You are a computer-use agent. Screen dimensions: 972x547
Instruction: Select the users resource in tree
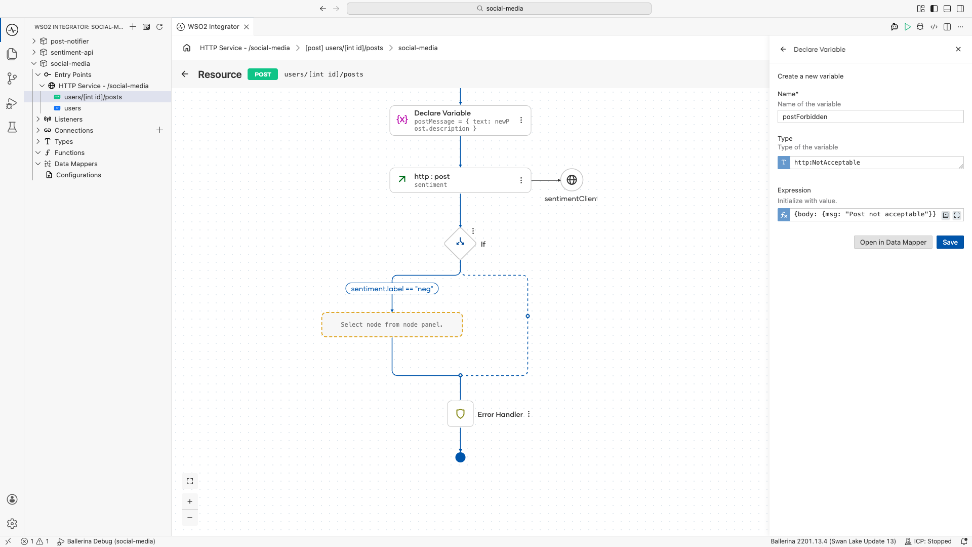[72, 108]
